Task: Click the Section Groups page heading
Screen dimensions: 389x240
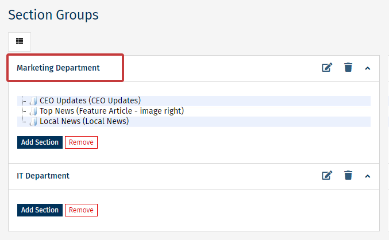Action: tap(53, 15)
